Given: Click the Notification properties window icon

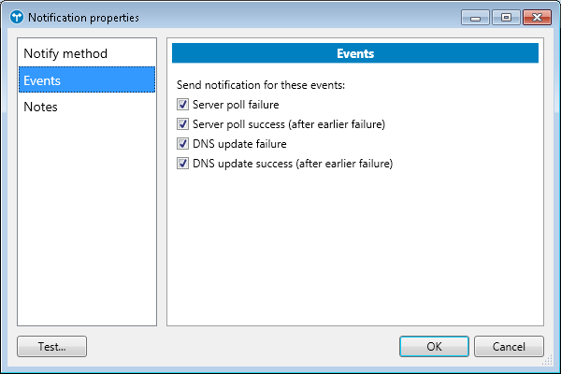Looking at the screenshot, I should 16,17.
